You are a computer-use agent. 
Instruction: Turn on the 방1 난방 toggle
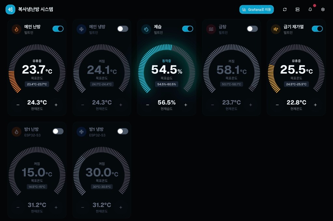tap(58, 131)
